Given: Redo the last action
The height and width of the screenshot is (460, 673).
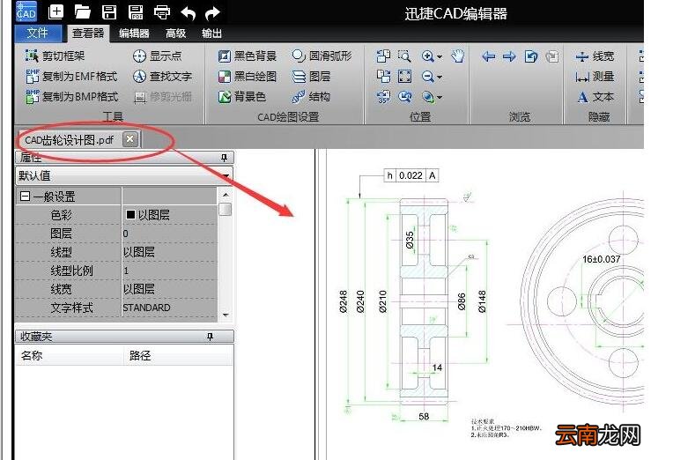Looking at the screenshot, I should pos(212,13).
